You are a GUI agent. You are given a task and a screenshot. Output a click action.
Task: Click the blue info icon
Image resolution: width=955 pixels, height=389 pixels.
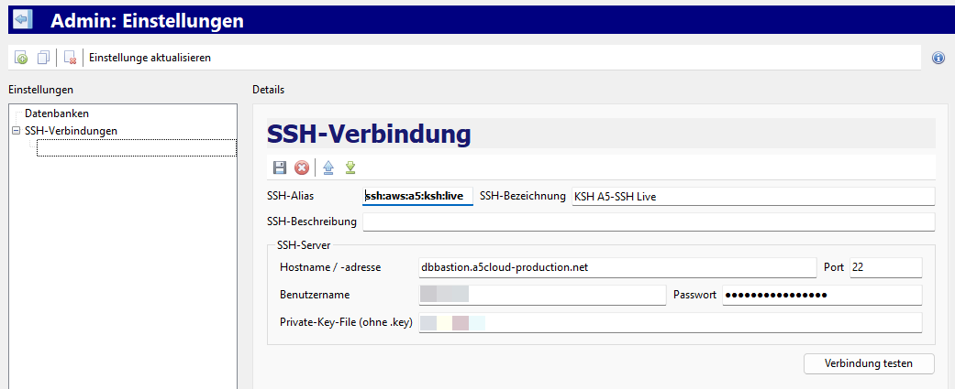pos(938,58)
